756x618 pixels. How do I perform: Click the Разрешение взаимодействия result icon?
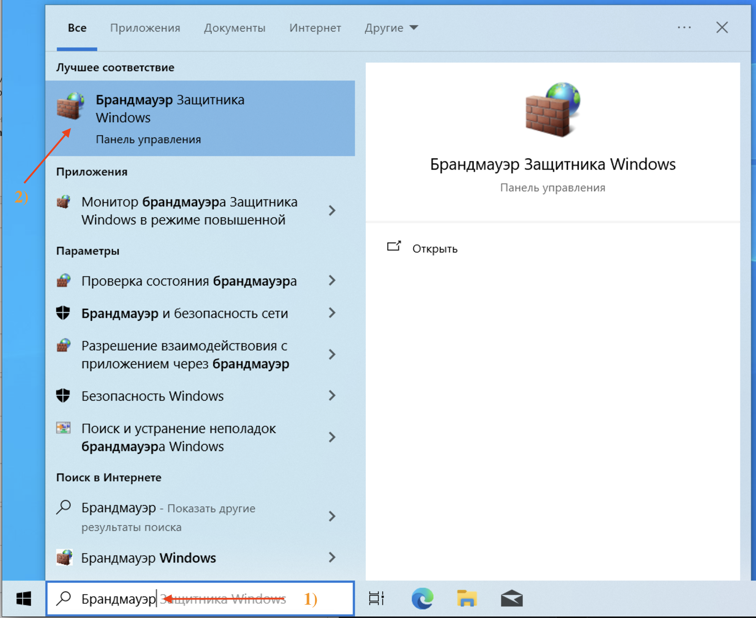64,345
